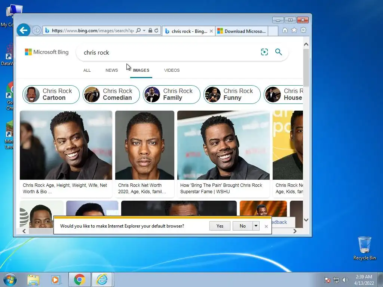383x287 pixels.
Task: Click the network tray icon
Action: [336, 280]
